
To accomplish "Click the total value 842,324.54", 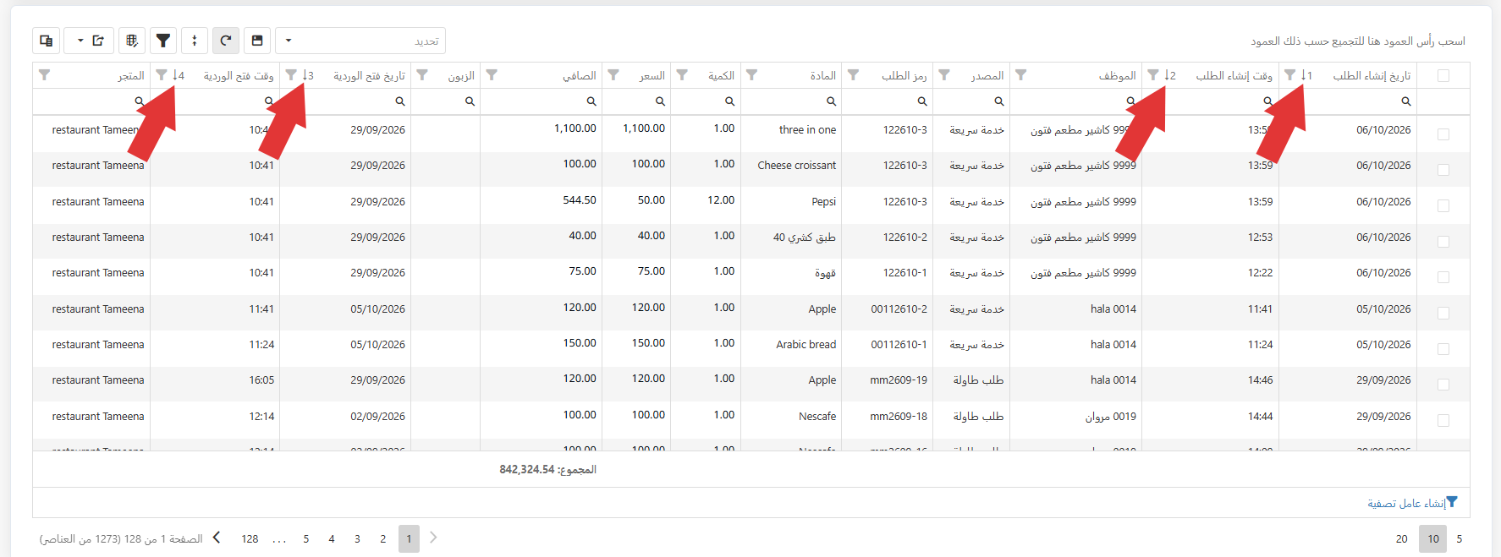I will (x=526, y=469).
